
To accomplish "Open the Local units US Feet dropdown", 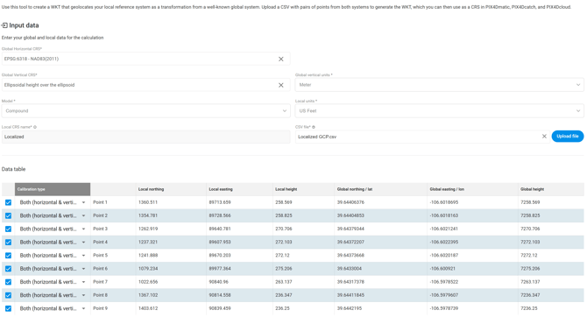I will click(439, 111).
